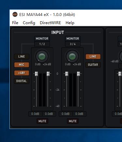Toggle +48V phantom power
The width and height of the screenshot is (122, 142).
22,73
